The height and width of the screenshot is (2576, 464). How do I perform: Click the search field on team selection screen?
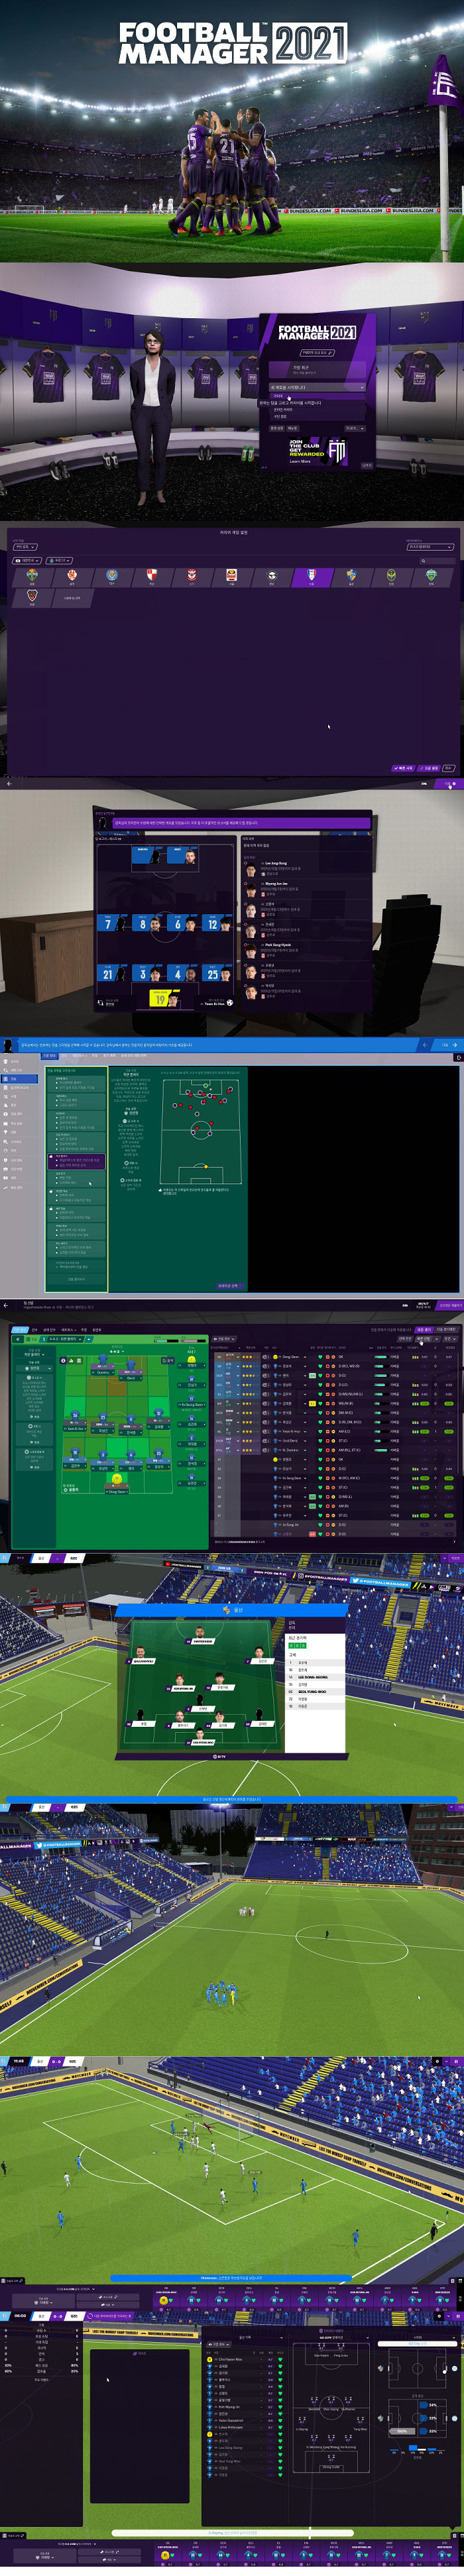[x=436, y=561]
